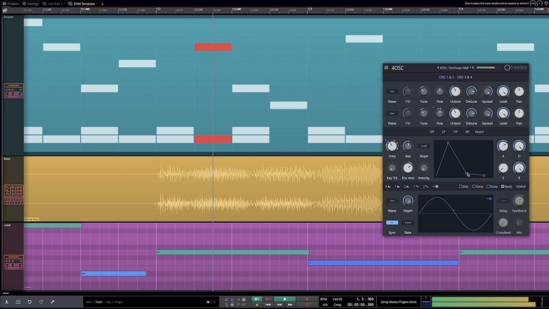This screenshot has width=549, height=309.
Task: Click the import icon in the bottom toolbar
Action: tap(7, 302)
